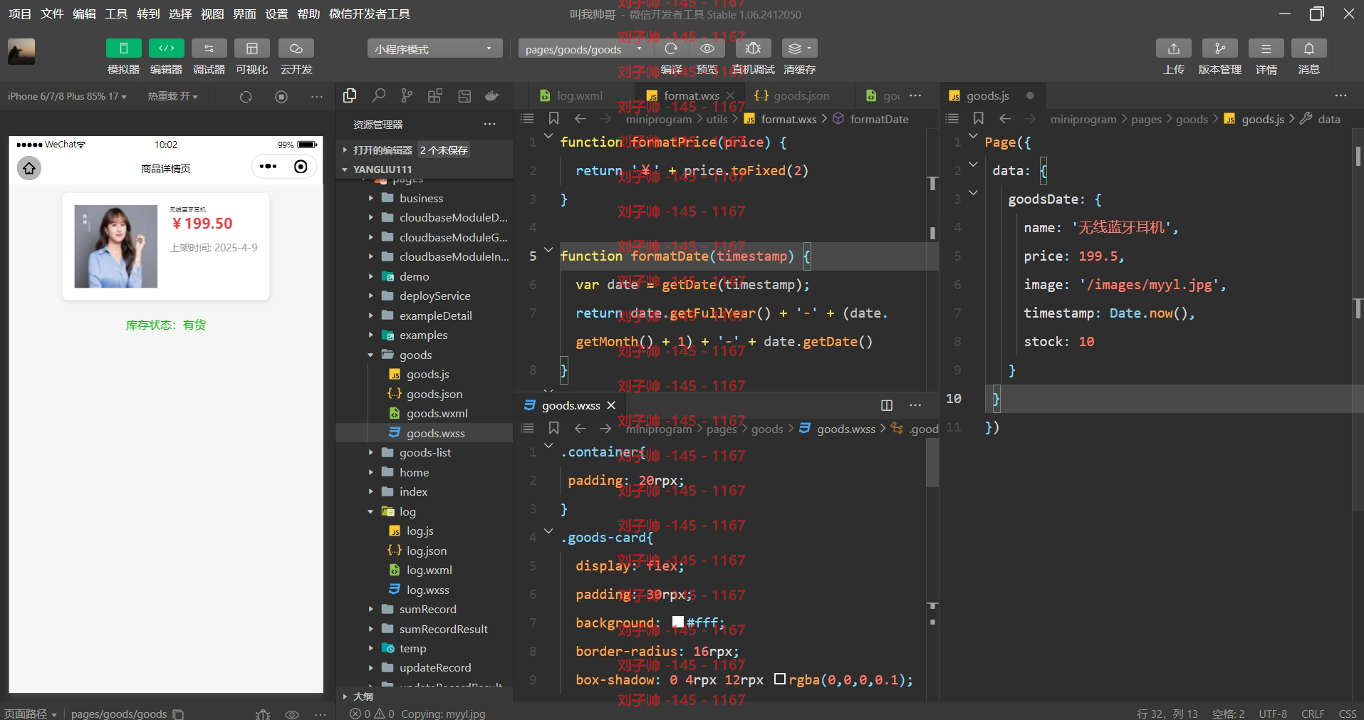Open the file explorer icon in activity bar
This screenshot has height=720, width=1364.
tap(350, 95)
